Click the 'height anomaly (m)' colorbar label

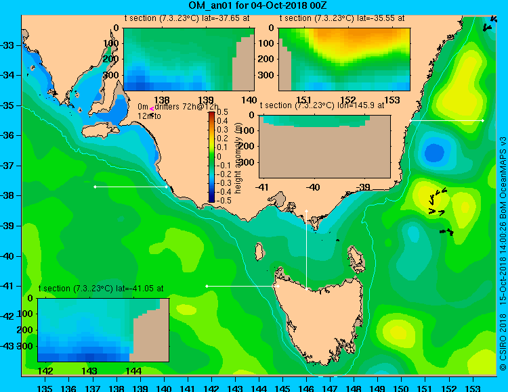point(238,158)
